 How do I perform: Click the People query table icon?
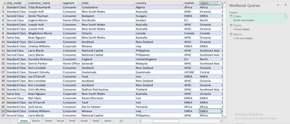pyautogui.click(x=231, y=25)
